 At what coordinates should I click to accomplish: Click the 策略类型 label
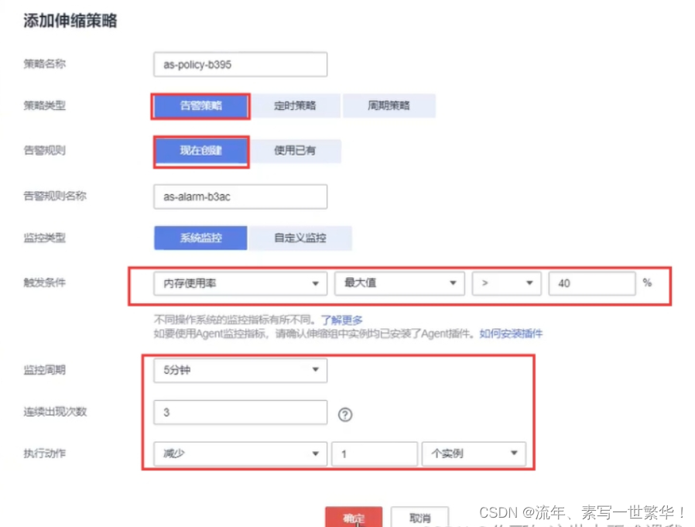point(44,105)
